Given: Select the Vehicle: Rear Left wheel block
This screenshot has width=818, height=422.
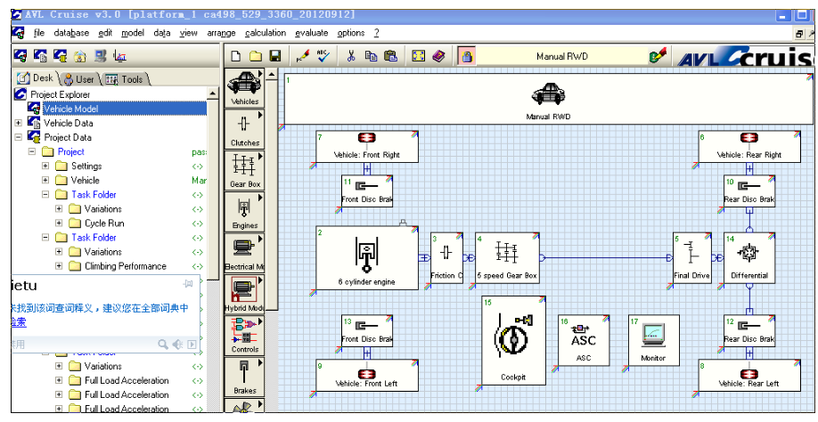Looking at the screenshot, I should 749,375.
